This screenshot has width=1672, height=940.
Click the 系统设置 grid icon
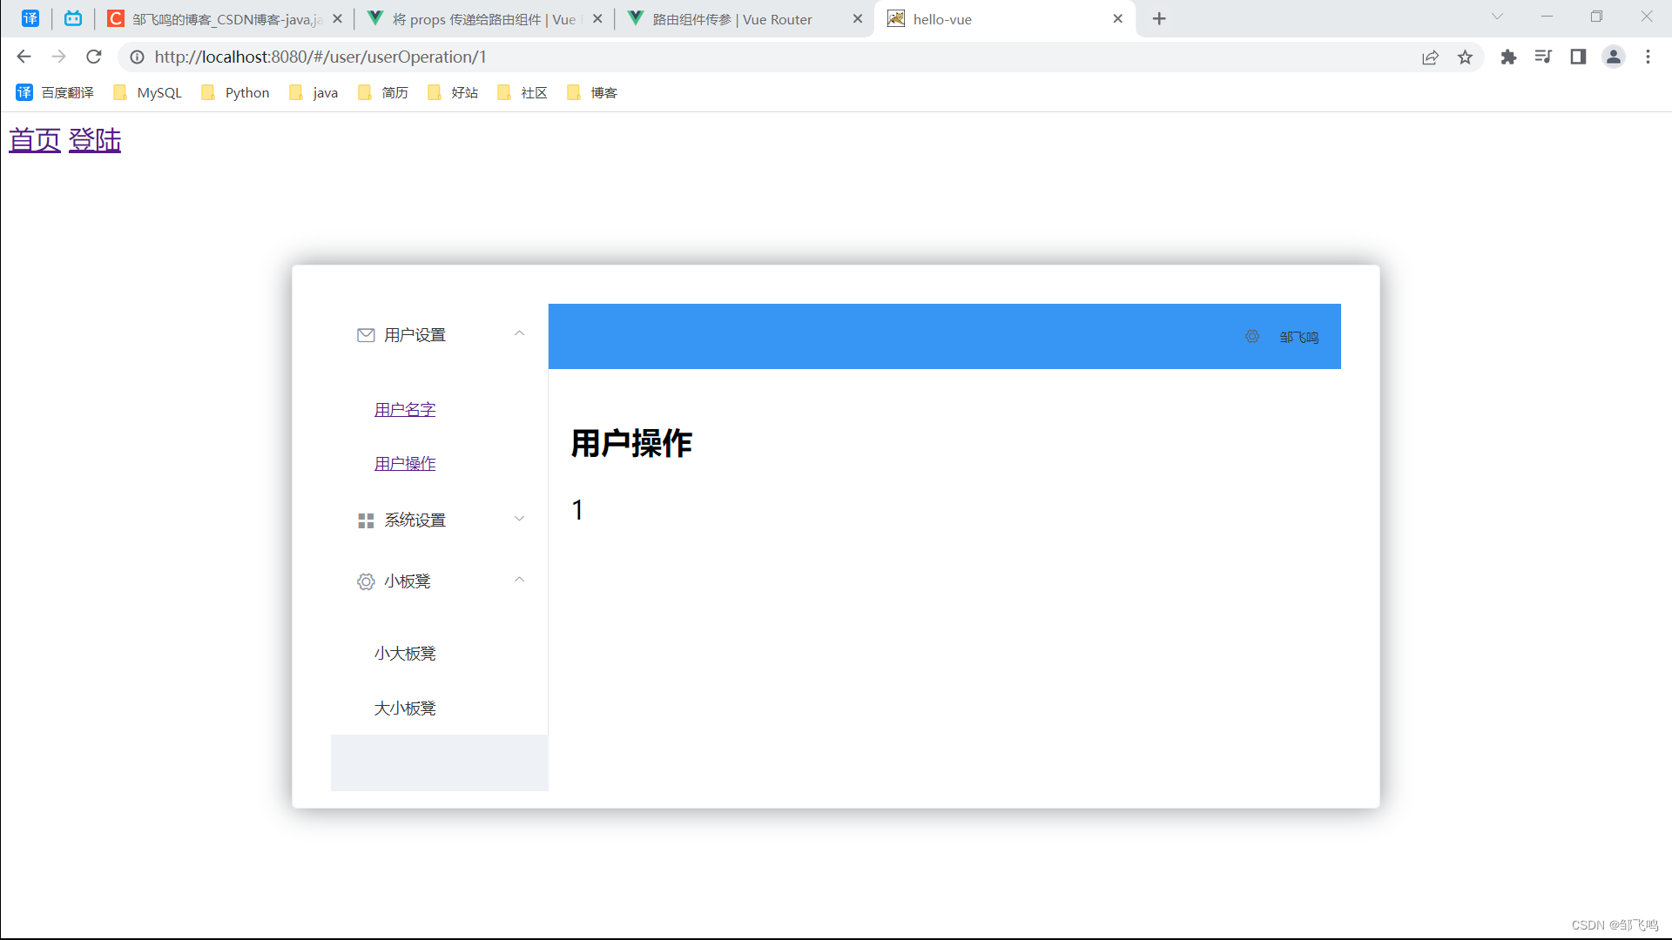[366, 520]
